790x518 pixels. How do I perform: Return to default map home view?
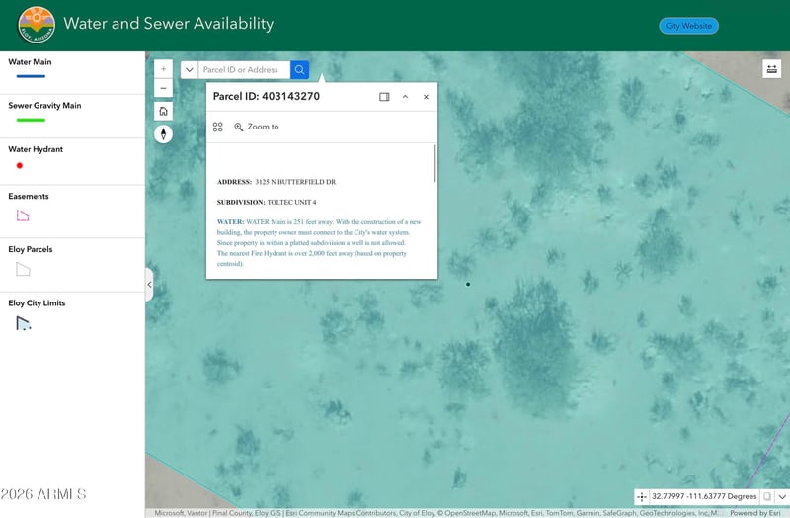coord(164,111)
